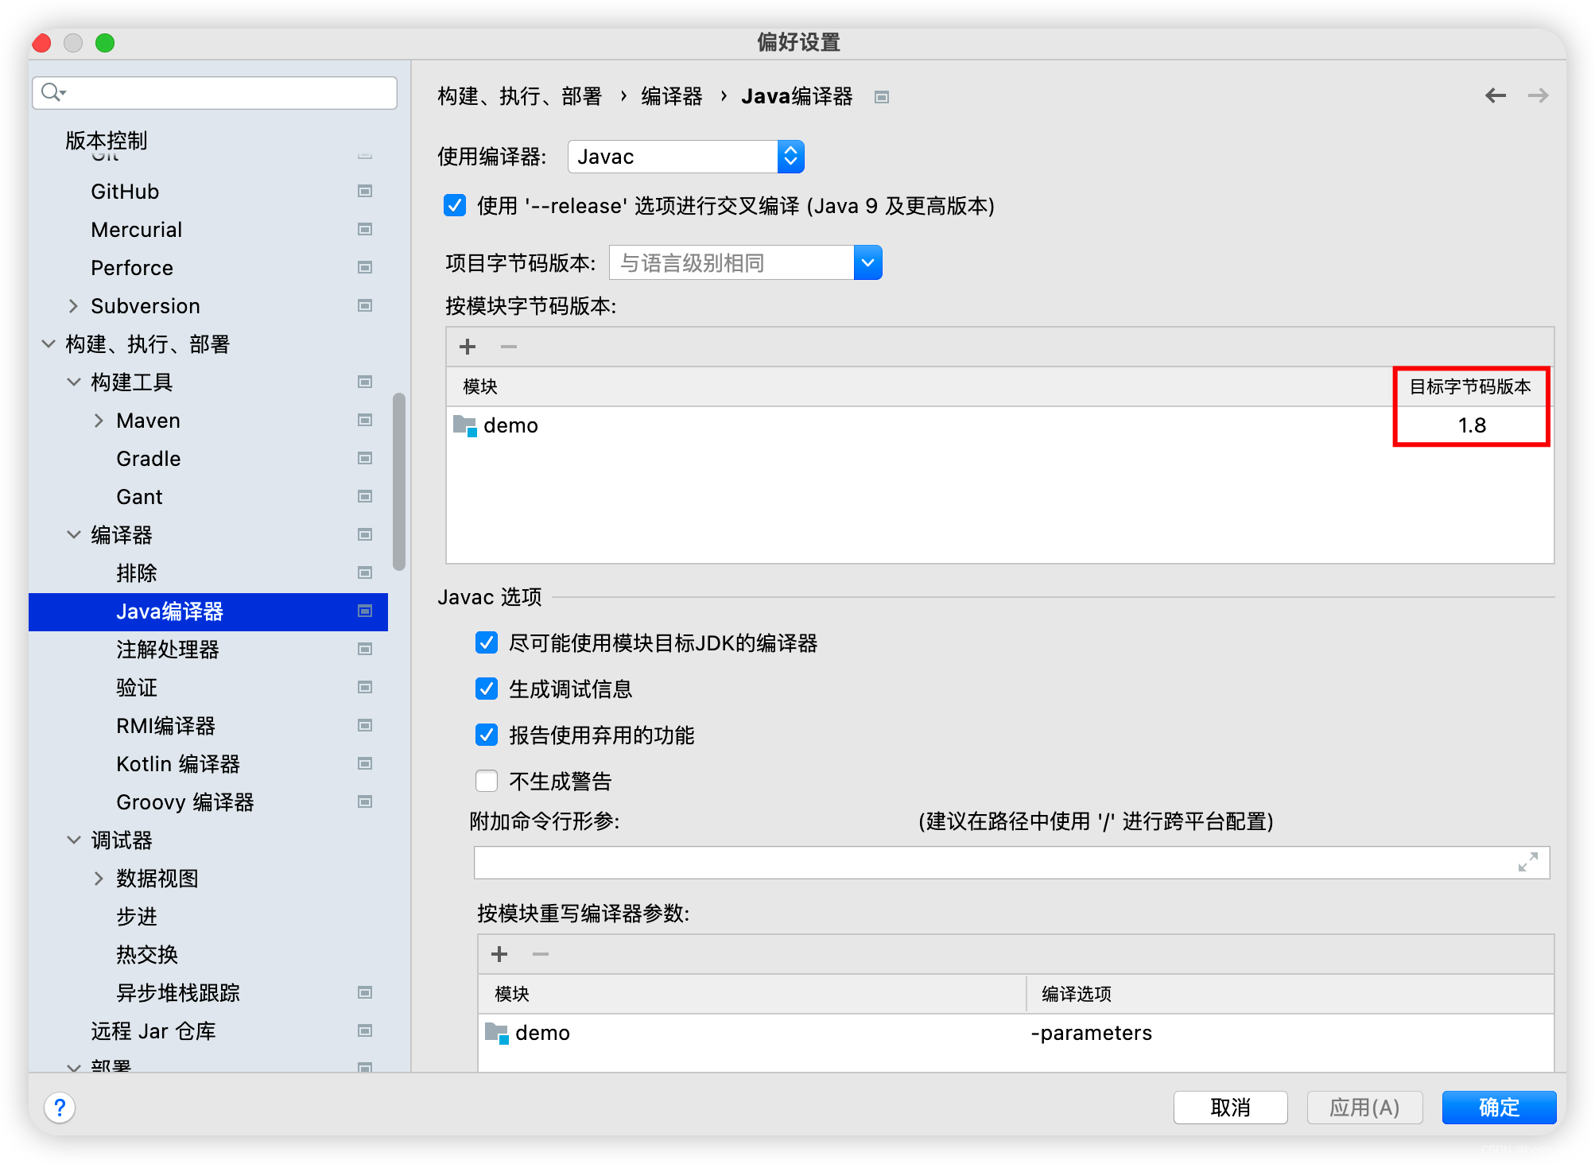
Task: Uncheck the '--release' cross-compilation option
Action: pos(455,206)
